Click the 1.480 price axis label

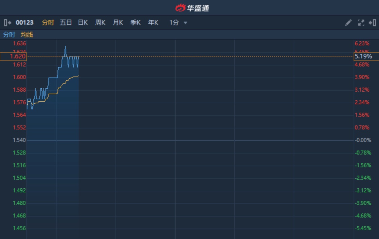pyautogui.click(x=19, y=203)
